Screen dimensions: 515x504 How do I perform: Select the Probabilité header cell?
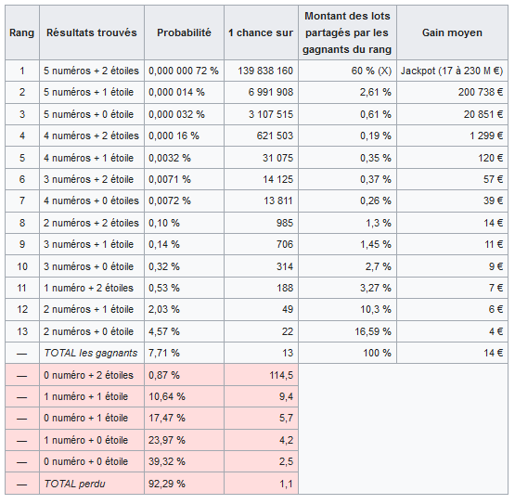[x=184, y=32]
